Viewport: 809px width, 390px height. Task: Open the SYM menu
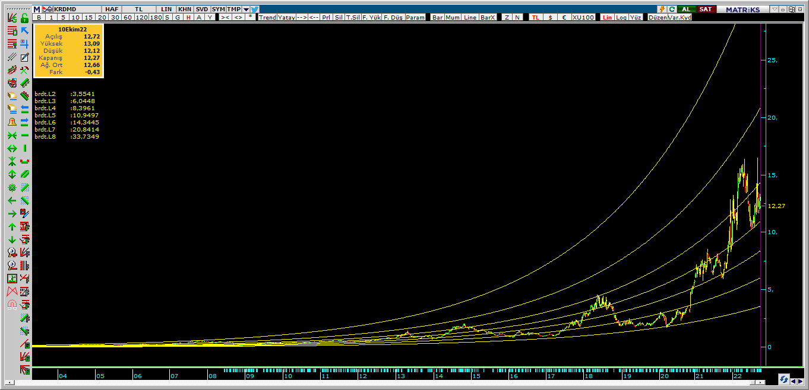tap(219, 9)
